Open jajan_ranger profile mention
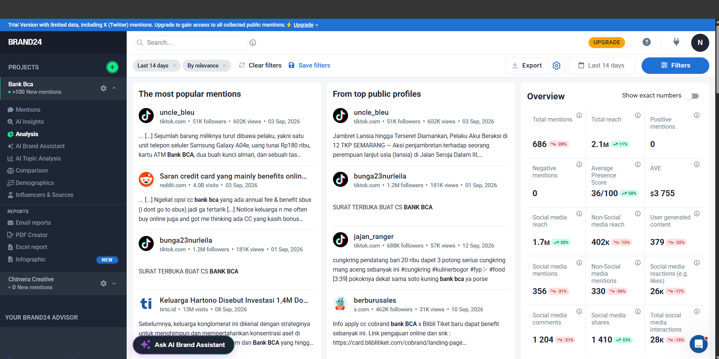Viewport: 719px width, 359px height. pyautogui.click(x=374, y=236)
